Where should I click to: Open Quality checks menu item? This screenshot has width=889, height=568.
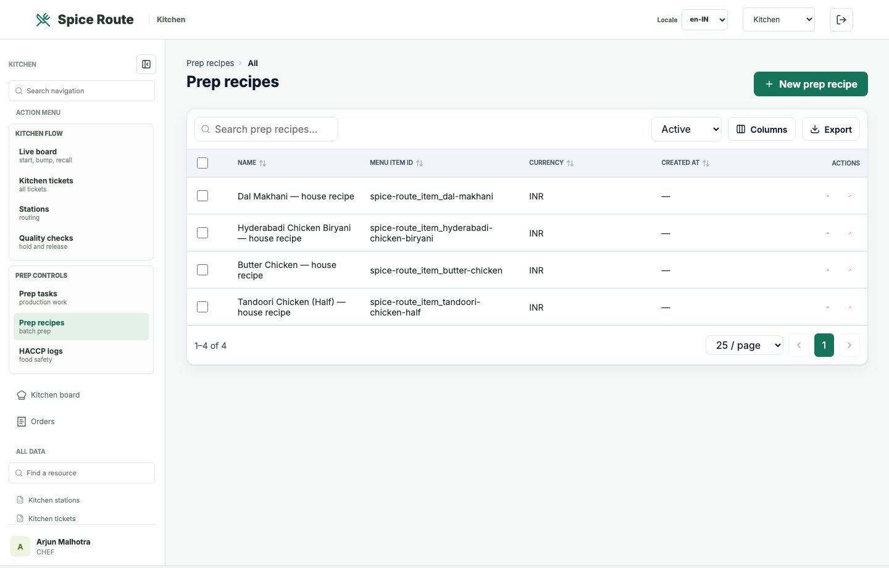tap(81, 242)
